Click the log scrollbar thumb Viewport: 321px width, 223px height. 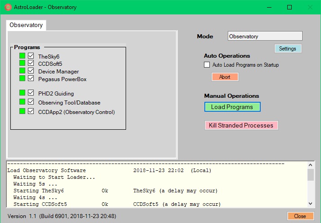[311, 175]
